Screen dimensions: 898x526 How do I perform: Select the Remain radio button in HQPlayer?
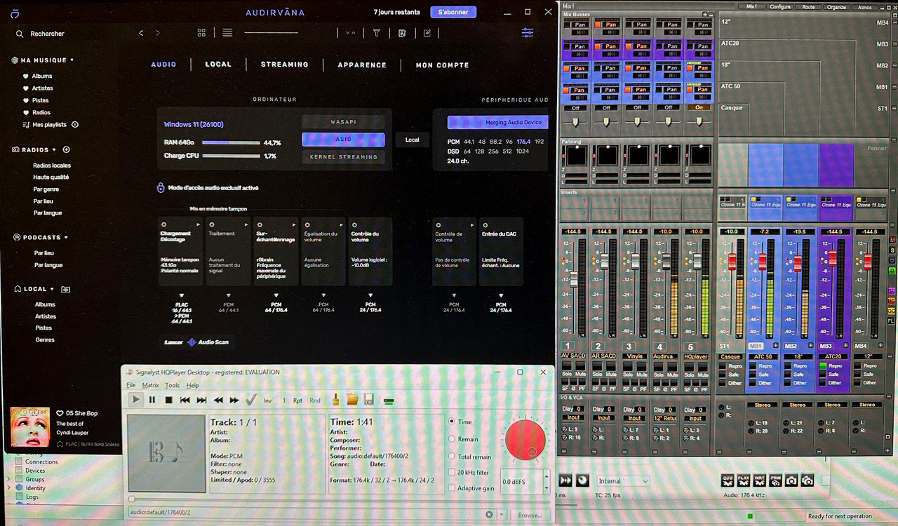tap(452, 439)
